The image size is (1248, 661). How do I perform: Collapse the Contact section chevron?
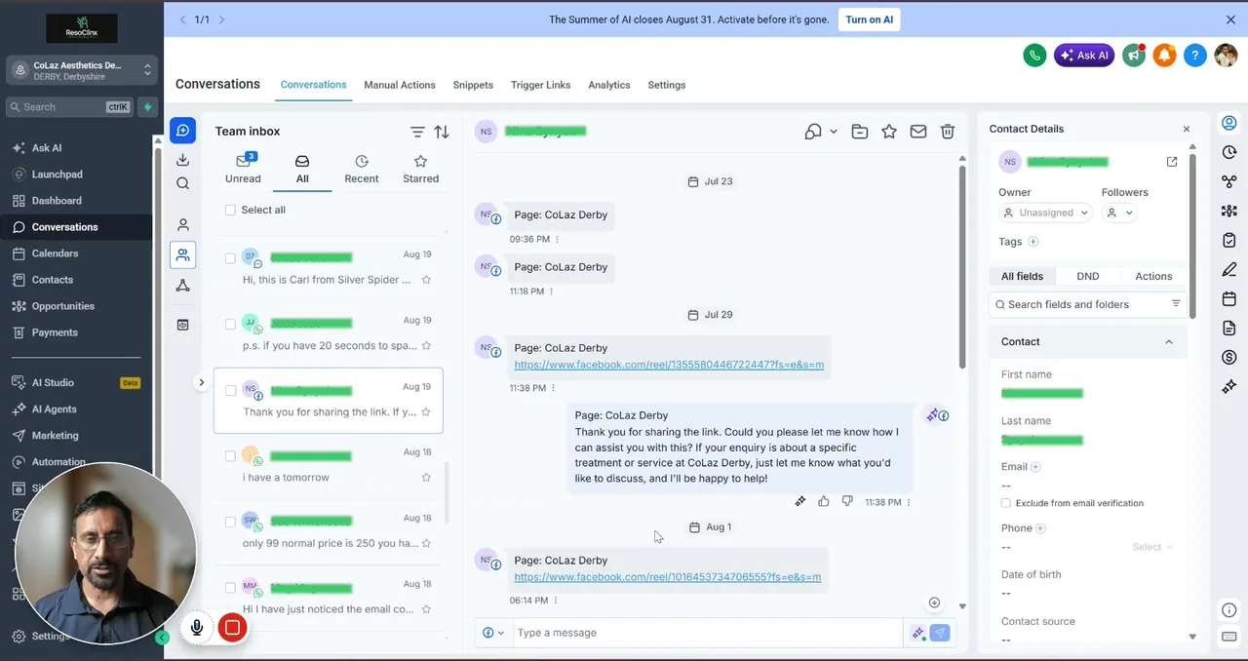(1168, 342)
